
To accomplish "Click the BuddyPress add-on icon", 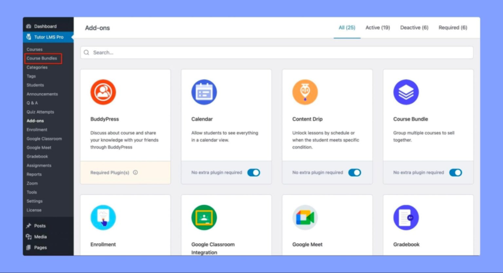I will click(103, 93).
